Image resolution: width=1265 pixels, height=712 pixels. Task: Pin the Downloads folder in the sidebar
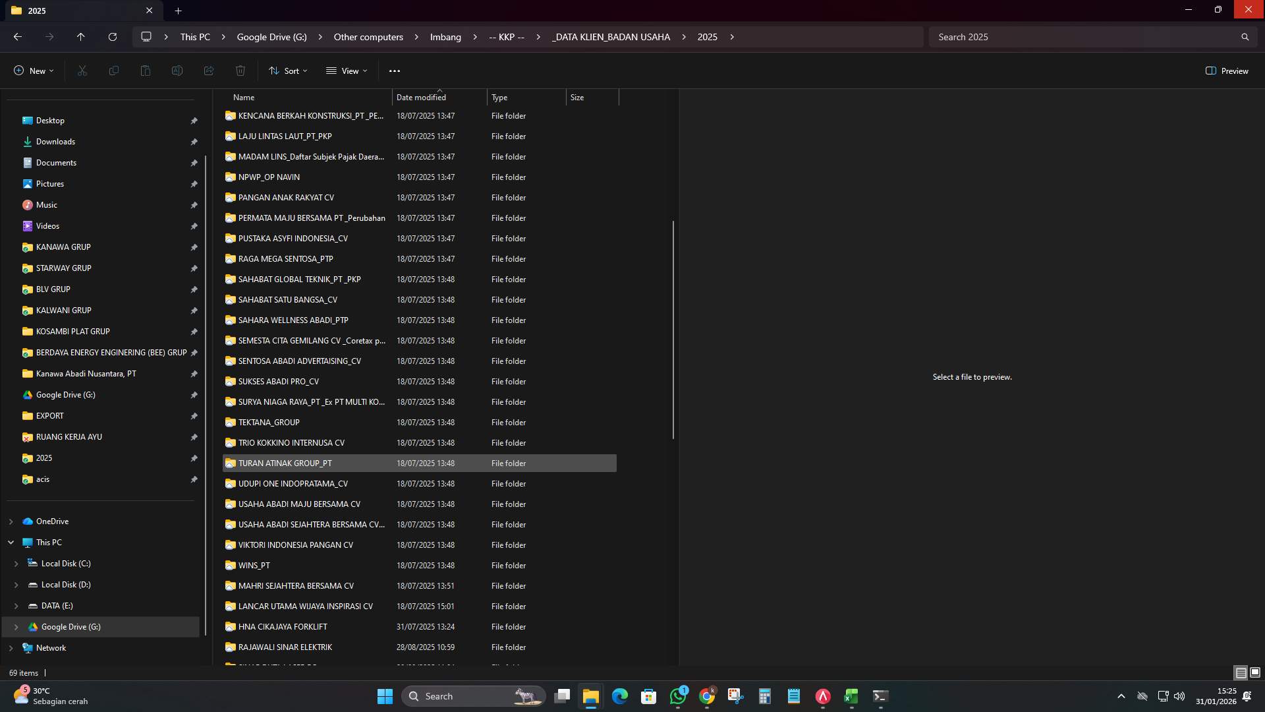194,142
